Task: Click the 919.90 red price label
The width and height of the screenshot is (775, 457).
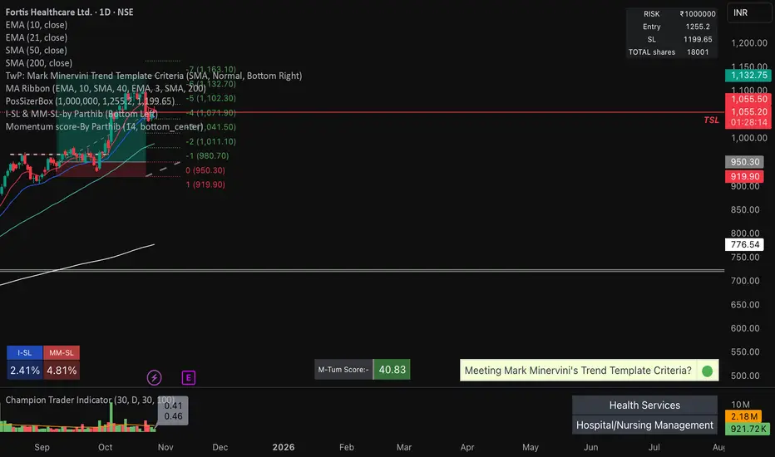Action: tap(744, 176)
